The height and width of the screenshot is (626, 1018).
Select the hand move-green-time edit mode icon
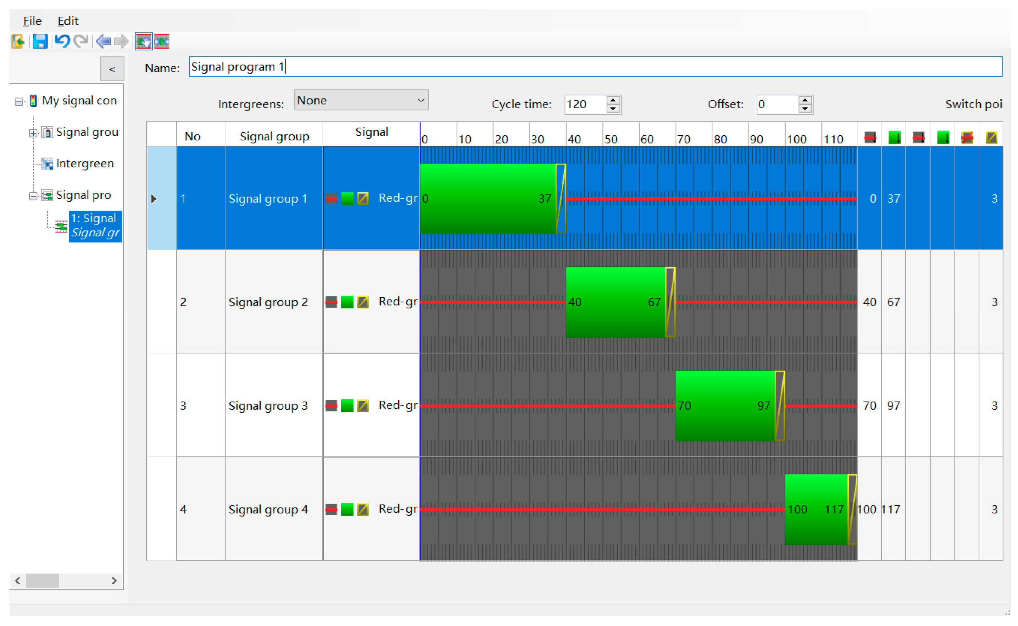[144, 42]
